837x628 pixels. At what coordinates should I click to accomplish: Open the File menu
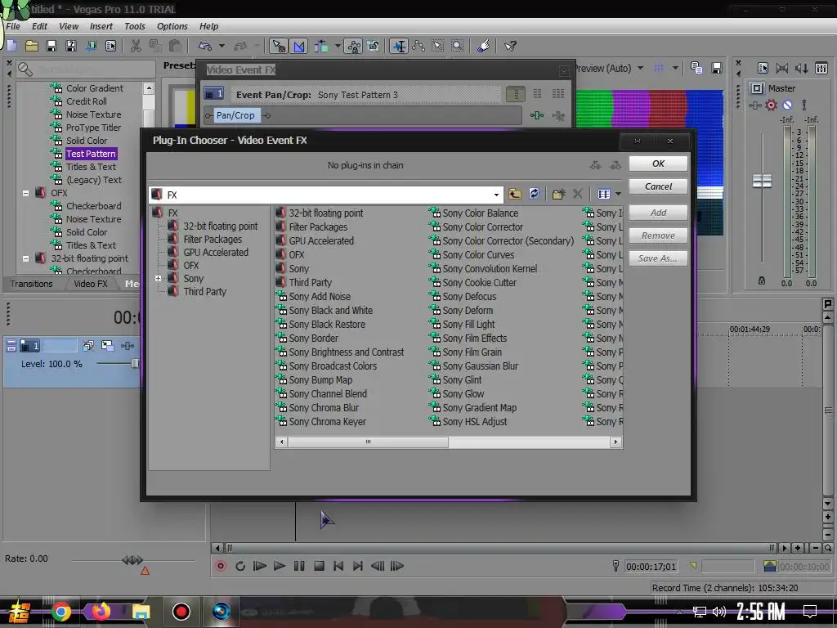[x=13, y=26]
